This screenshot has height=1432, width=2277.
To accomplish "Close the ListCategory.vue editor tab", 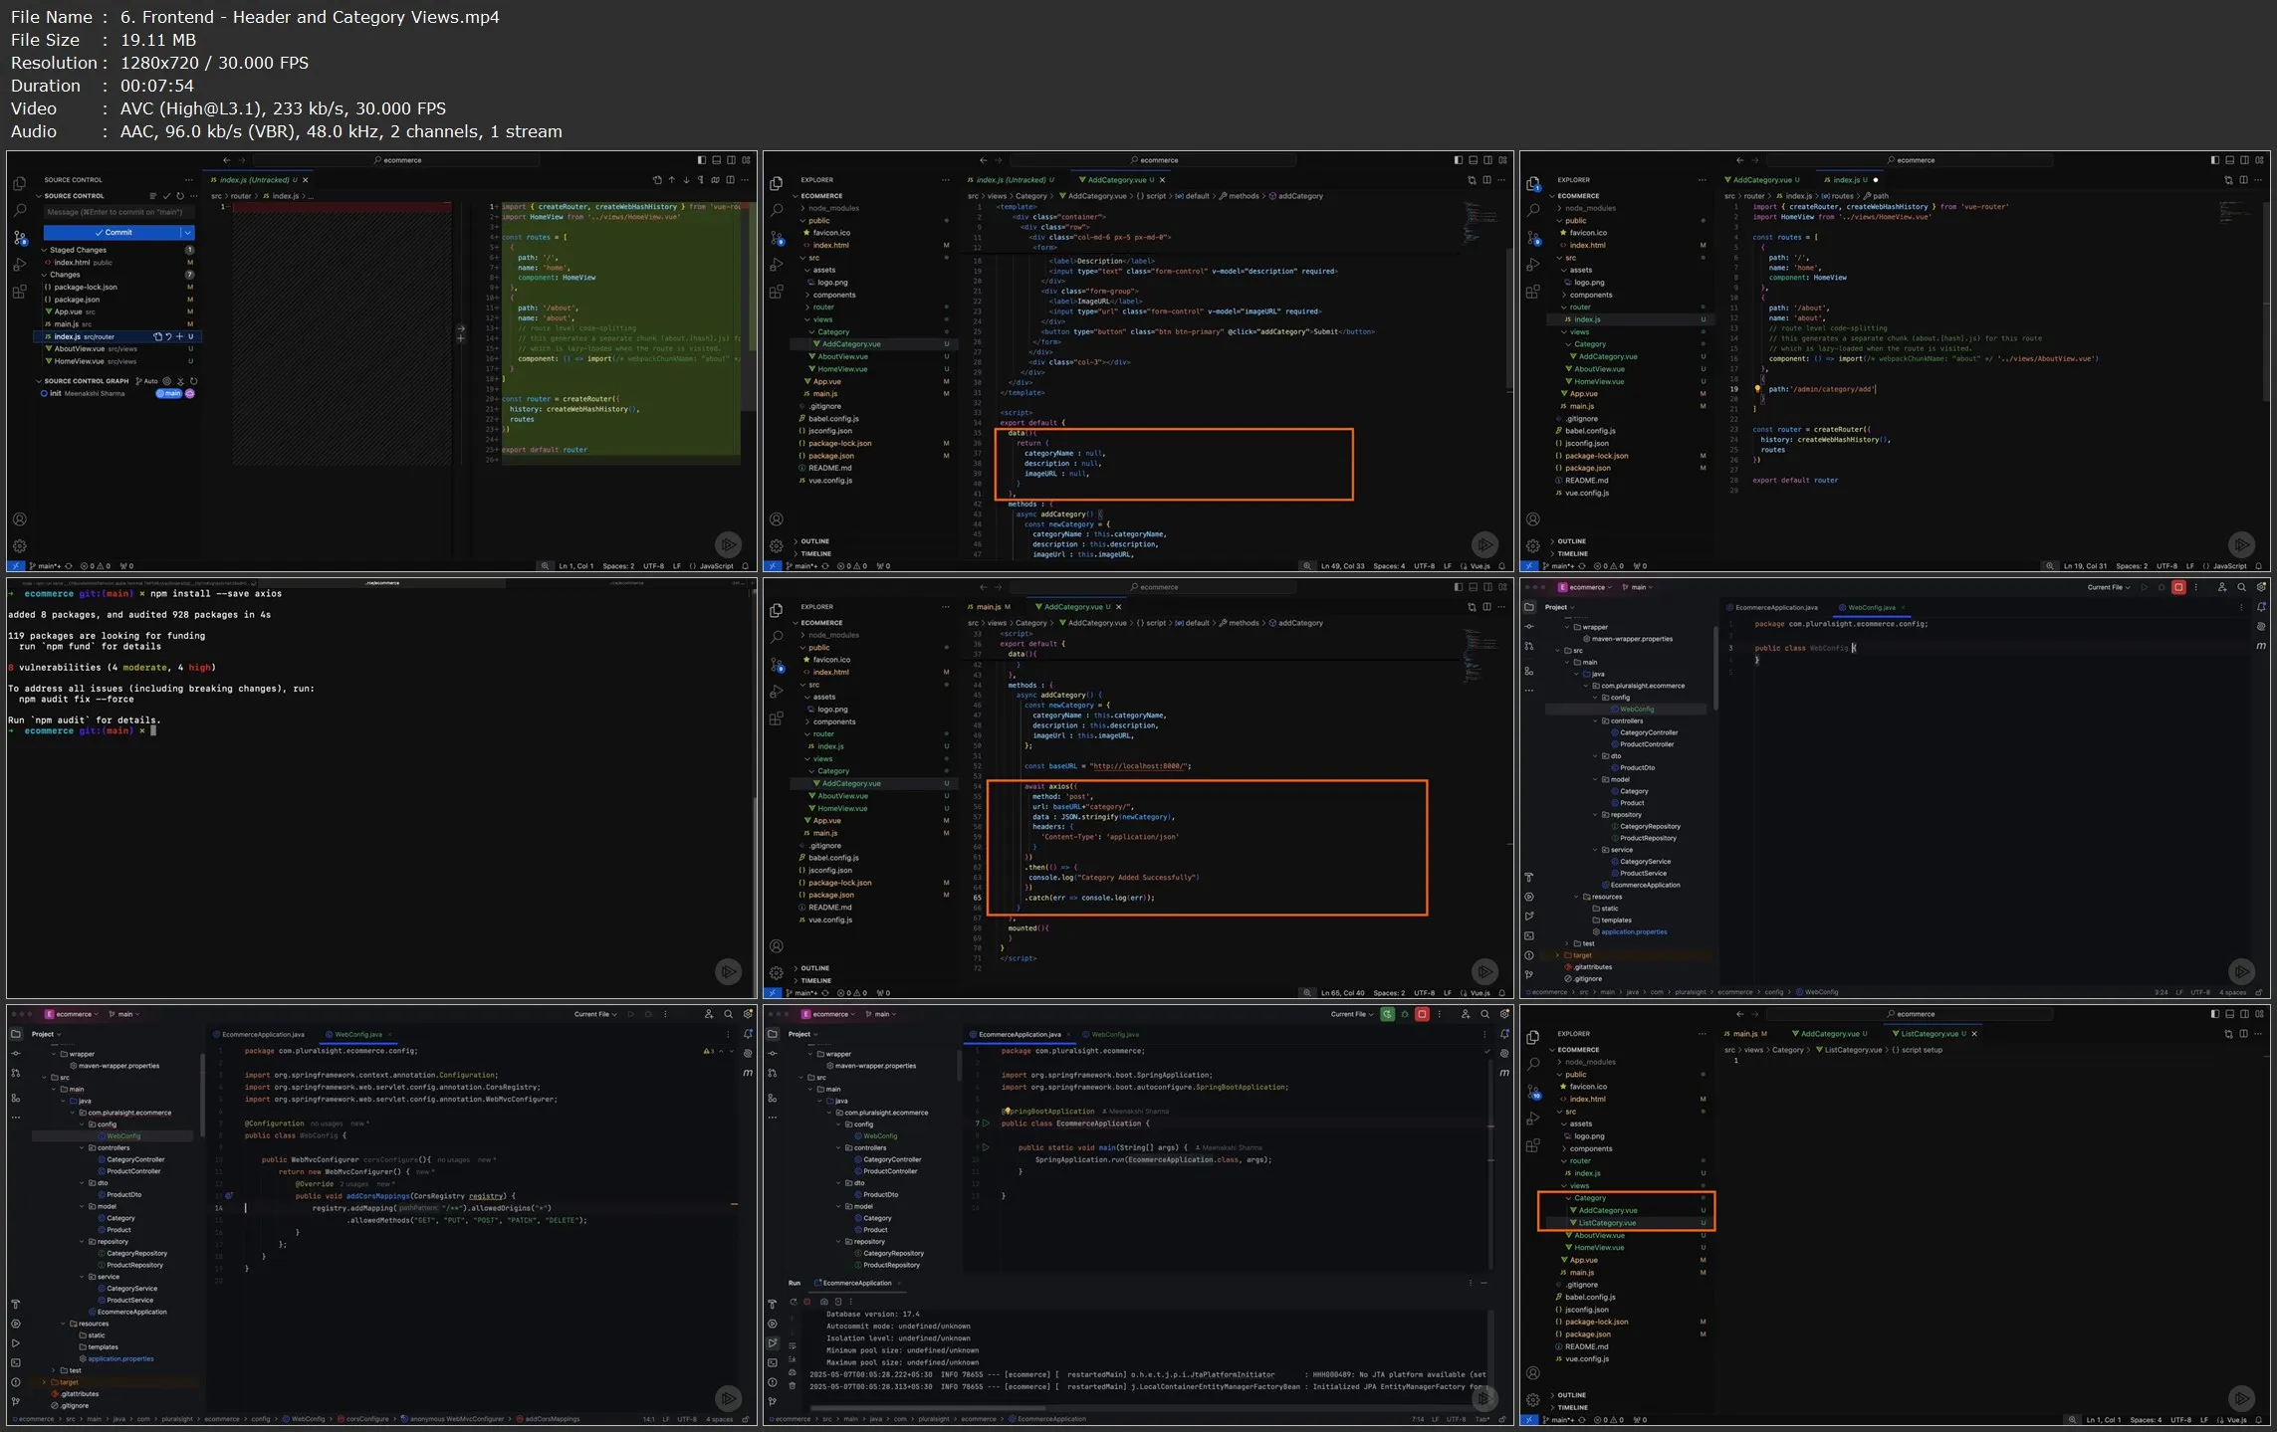I will click(x=1974, y=1034).
